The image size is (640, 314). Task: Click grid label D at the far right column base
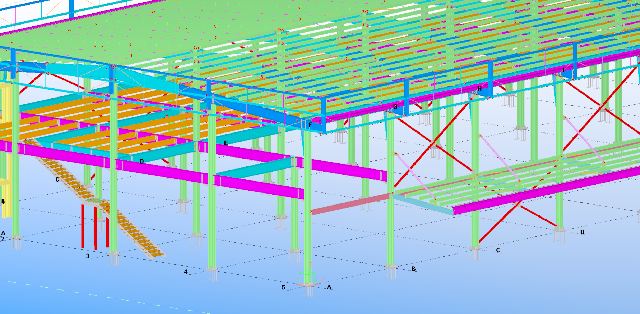[583, 232]
